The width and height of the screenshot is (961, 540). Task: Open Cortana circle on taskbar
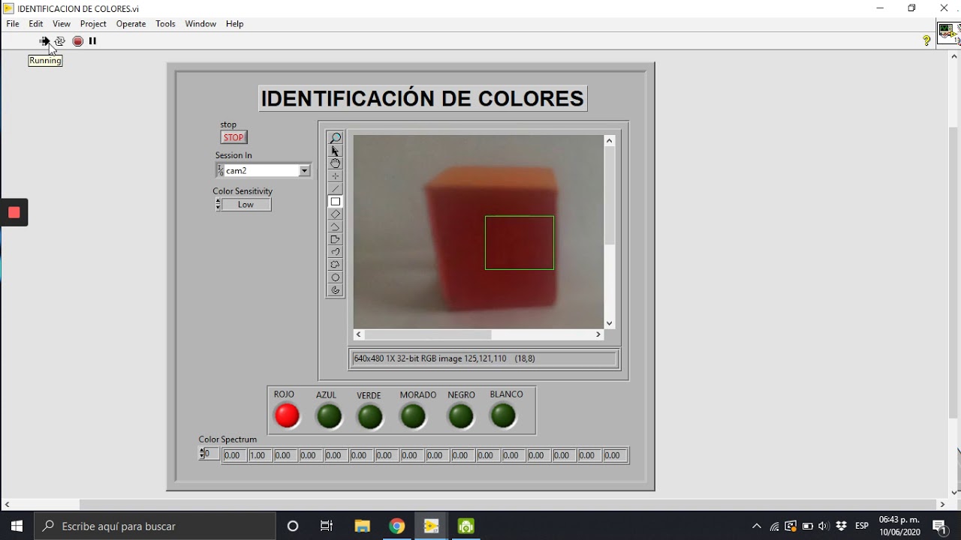pos(293,526)
